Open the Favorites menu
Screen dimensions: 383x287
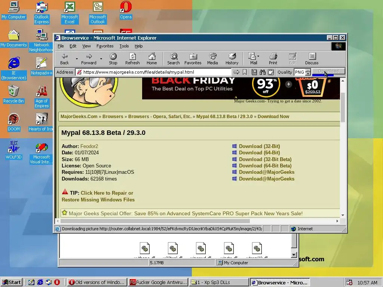(x=105, y=46)
